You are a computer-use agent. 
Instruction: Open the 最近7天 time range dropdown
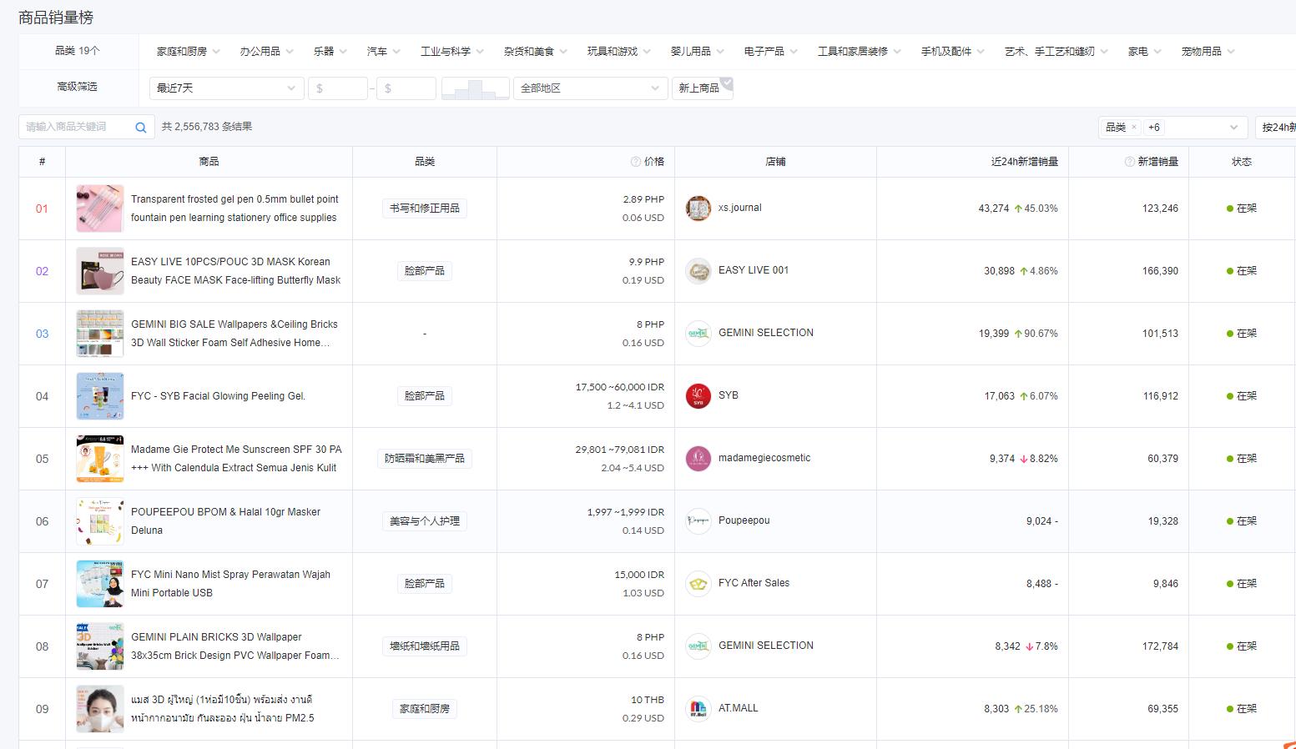coord(226,88)
